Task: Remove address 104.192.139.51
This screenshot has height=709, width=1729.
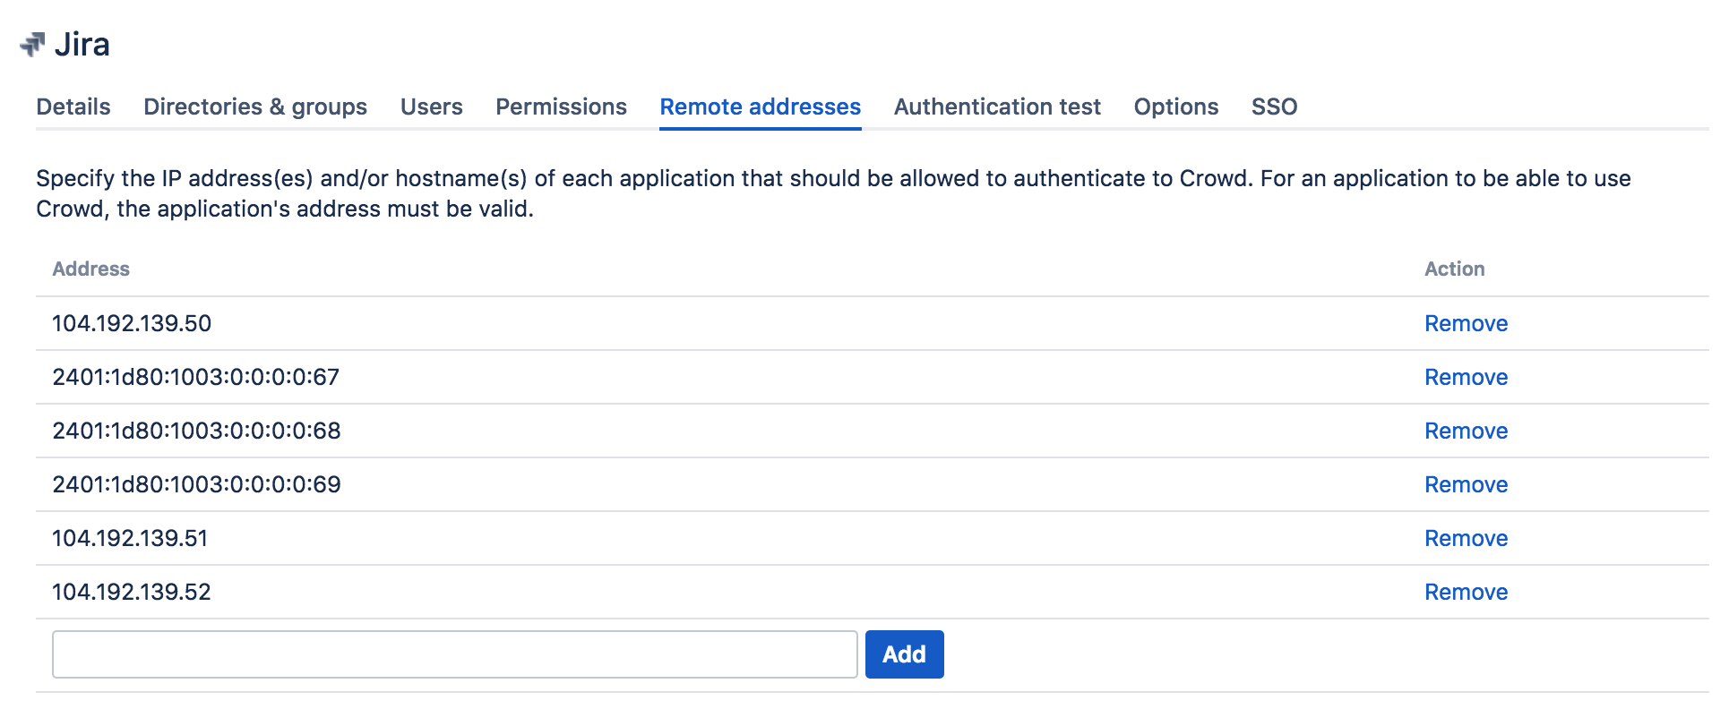Action: pyautogui.click(x=1466, y=538)
